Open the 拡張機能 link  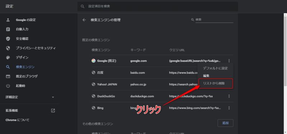tap(12, 110)
